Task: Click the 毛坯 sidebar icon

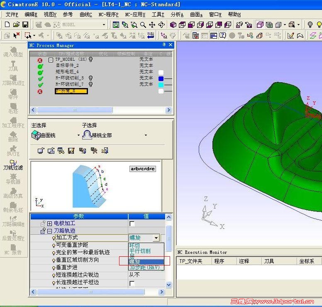Action: pos(13,108)
